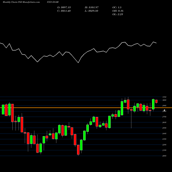The width and height of the screenshot is (172, 172).
Task: Click the 2295 price axis label
Action: pyautogui.click(x=164, y=144)
